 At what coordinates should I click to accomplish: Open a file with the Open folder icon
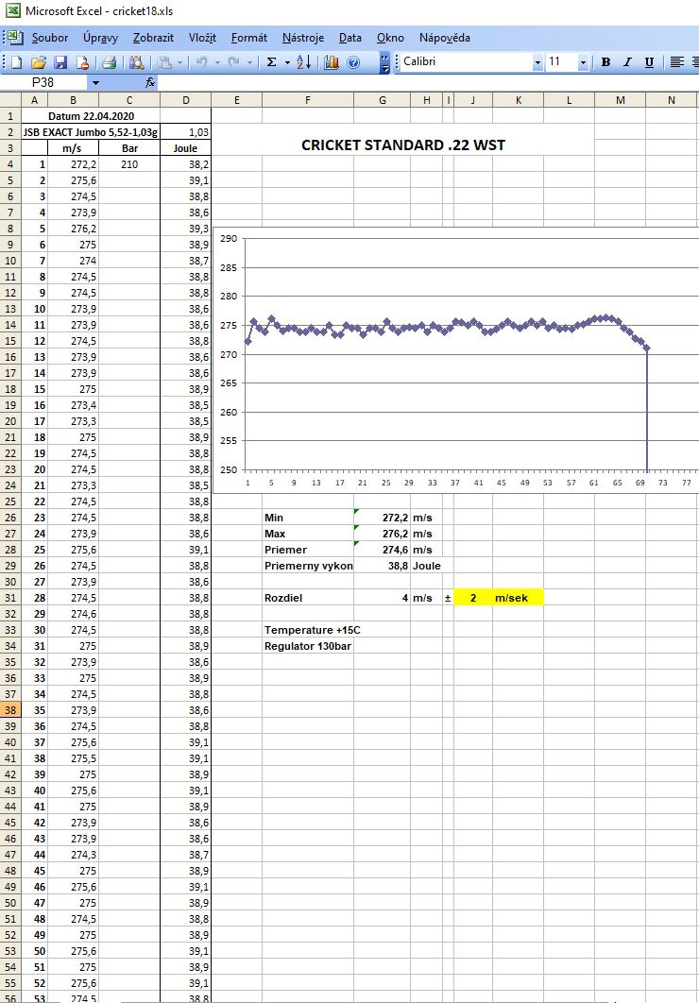point(39,62)
